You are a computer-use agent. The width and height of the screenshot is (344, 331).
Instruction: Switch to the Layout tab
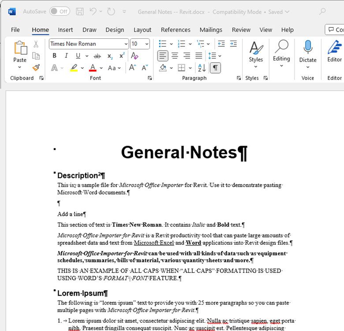142,30
